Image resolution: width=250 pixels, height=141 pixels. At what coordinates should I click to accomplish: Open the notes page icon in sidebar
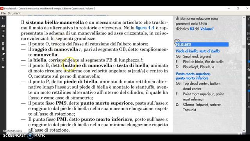[x=3, y=43]
